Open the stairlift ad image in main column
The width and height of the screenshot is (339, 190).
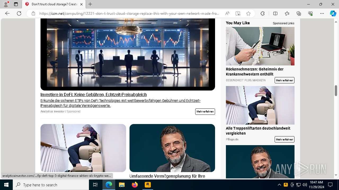point(83,148)
